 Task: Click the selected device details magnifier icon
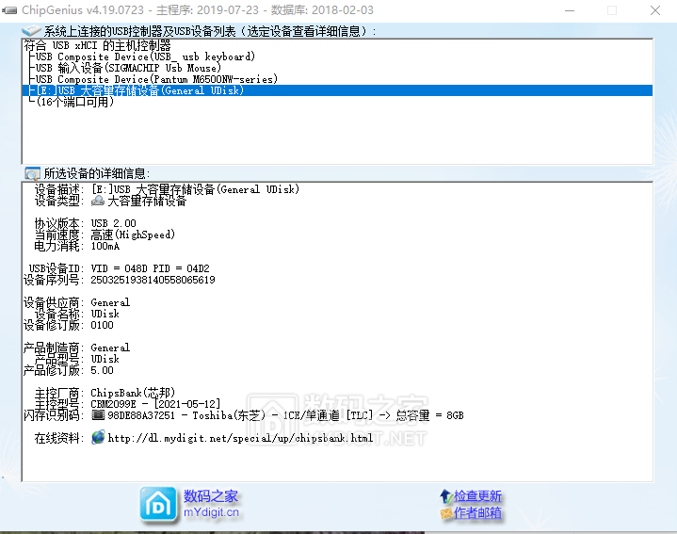[32, 173]
